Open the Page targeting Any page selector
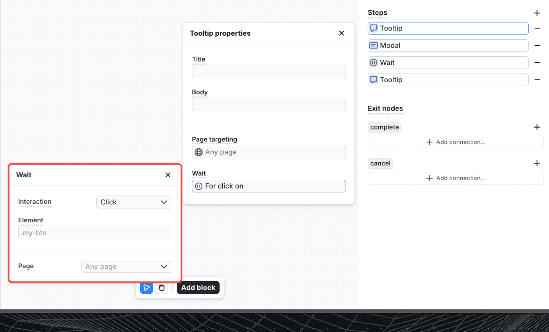The width and height of the screenshot is (549, 332). tap(268, 152)
